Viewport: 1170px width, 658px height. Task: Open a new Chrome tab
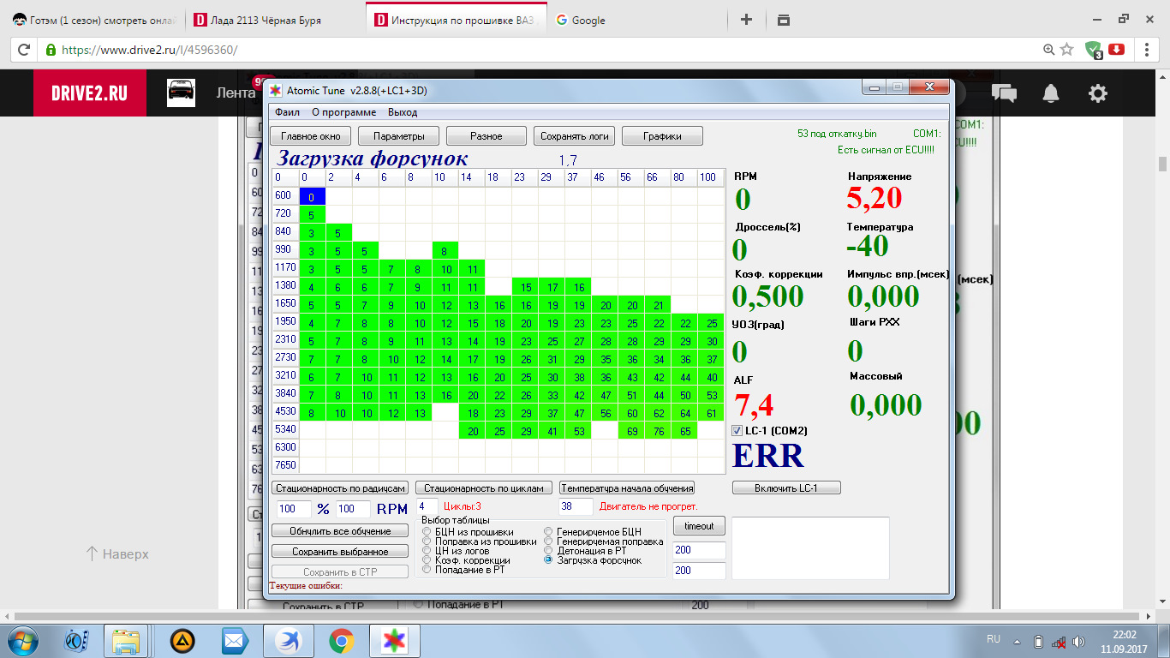pyautogui.click(x=746, y=20)
